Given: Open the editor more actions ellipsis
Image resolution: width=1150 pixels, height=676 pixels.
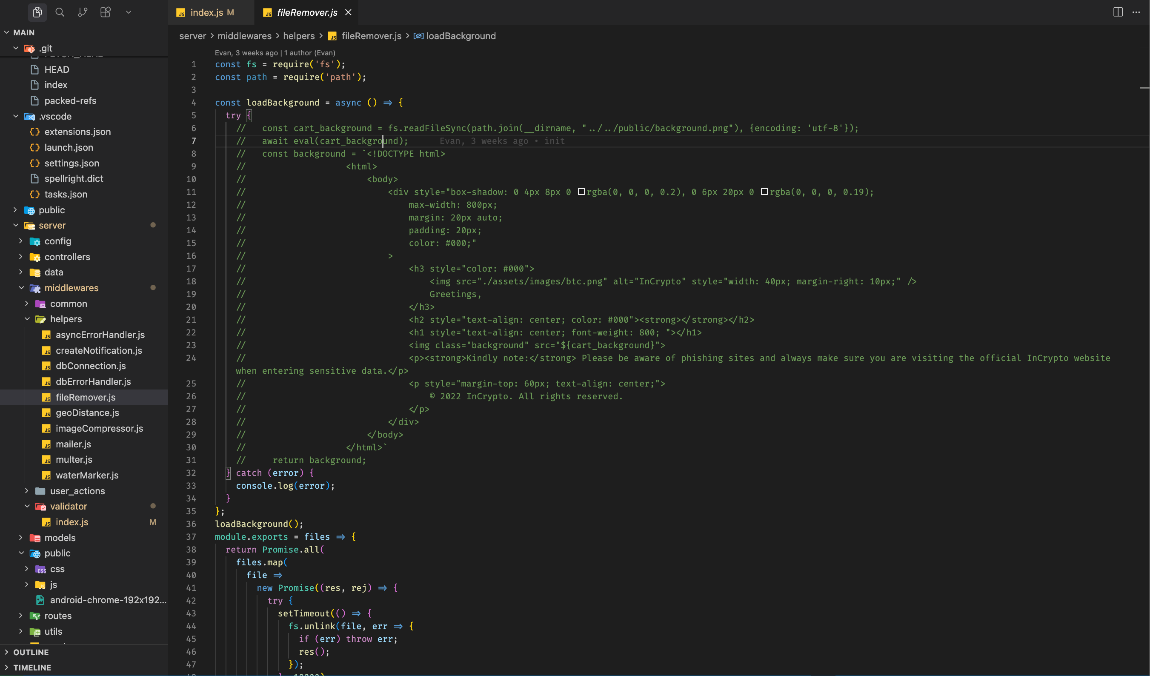Looking at the screenshot, I should tap(1137, 12).
